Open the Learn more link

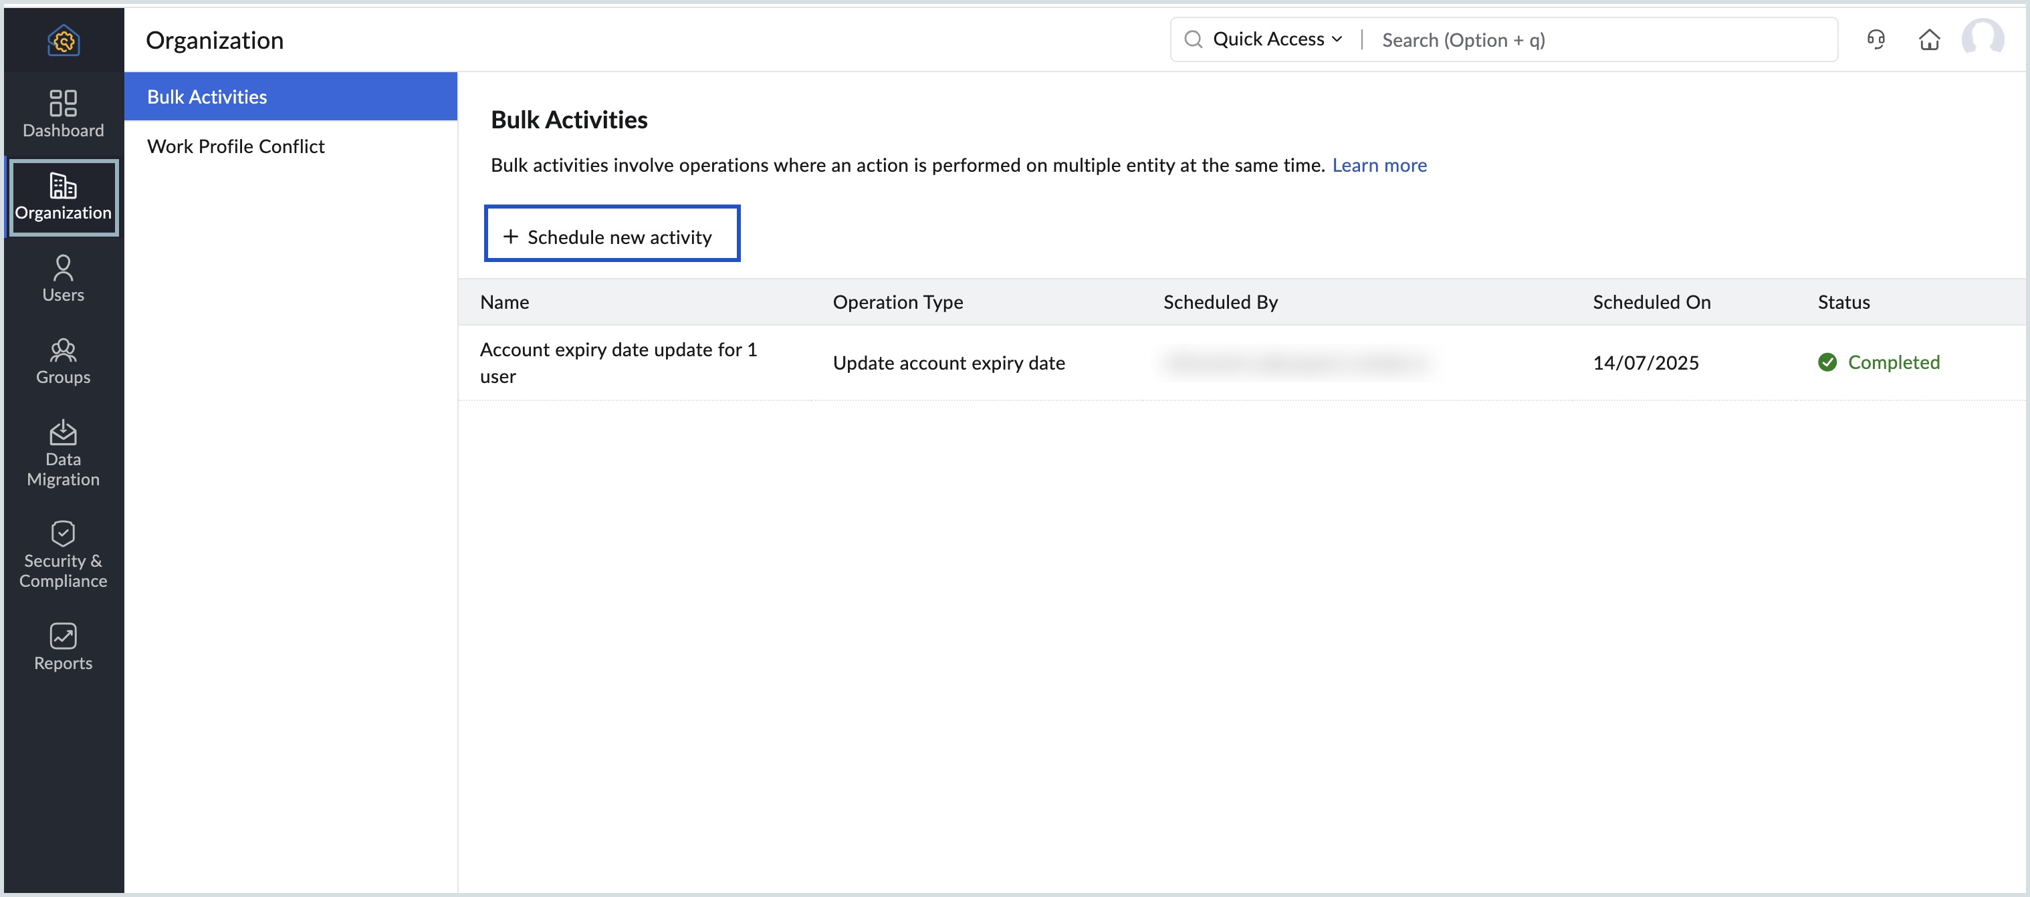click(x=1379, y=164)
